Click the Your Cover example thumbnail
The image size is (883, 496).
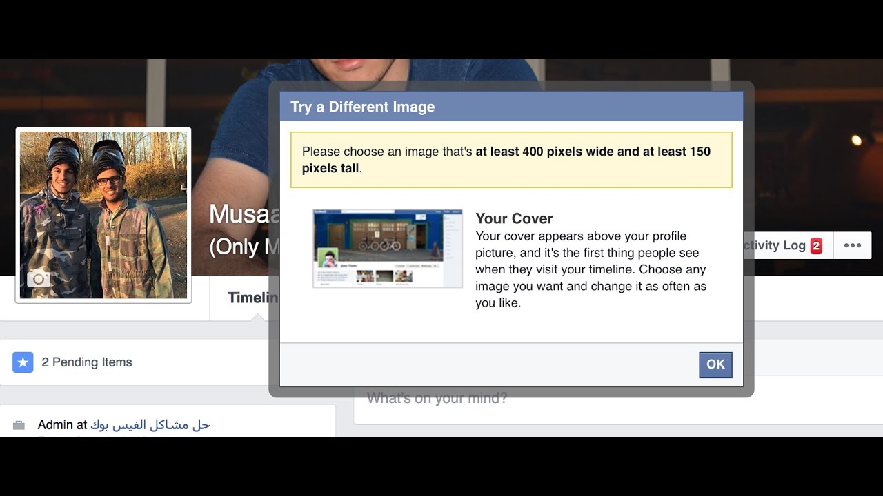(388, 248)
